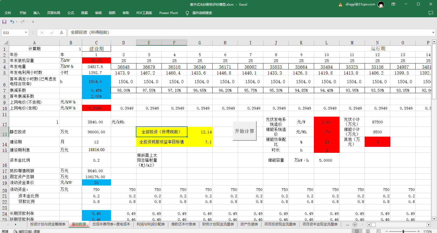The image size is (437, 233).
Task: Zoom out with the minus button
Action: click(x=387, y=231)
